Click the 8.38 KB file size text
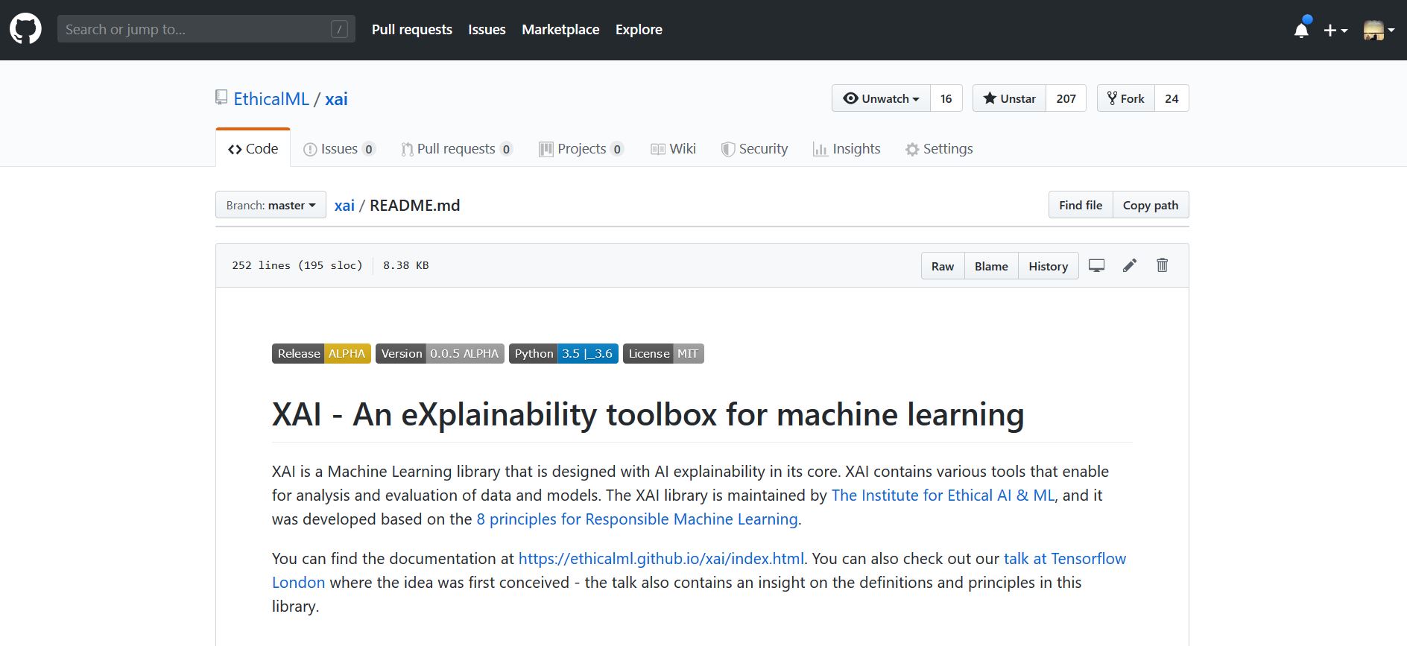 [405, 265]
